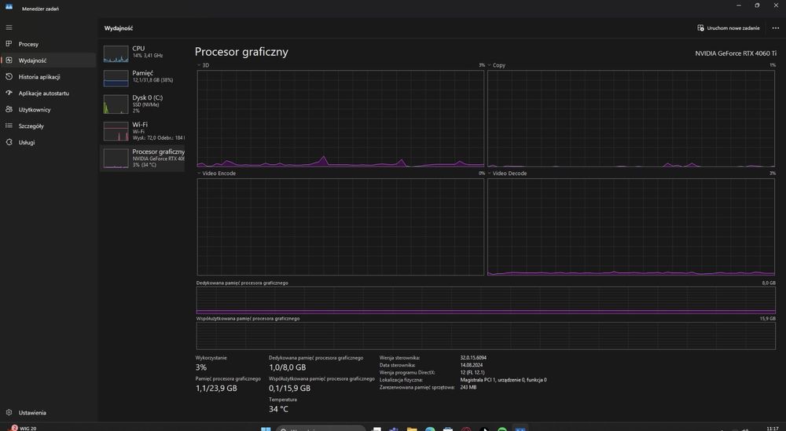Open the Copy graph engine dropdown
Image resolution: width=786 pixels, height=431 pixels.
(x=490, y=65)
